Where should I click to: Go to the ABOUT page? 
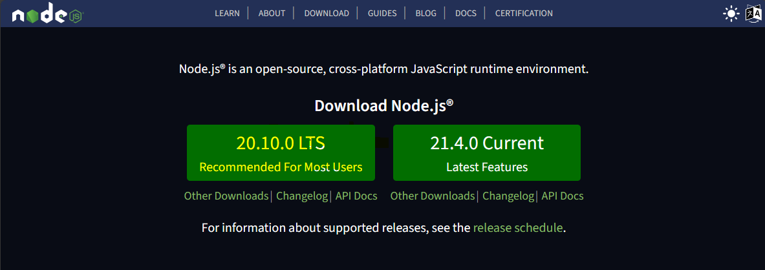[272, 13]
